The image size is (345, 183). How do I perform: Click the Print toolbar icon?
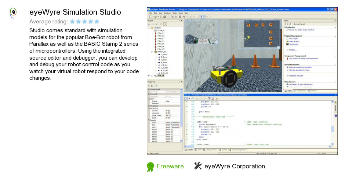coord(180,17)
